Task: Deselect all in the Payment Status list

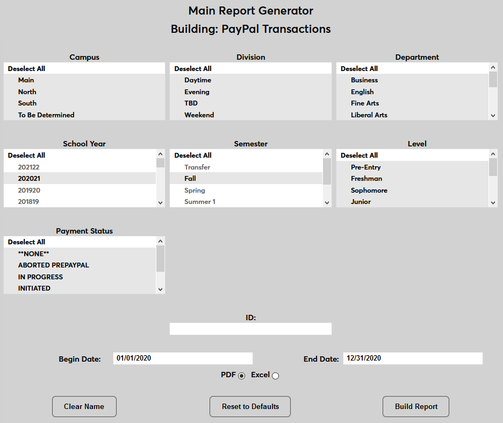Action: coord(80,242)
